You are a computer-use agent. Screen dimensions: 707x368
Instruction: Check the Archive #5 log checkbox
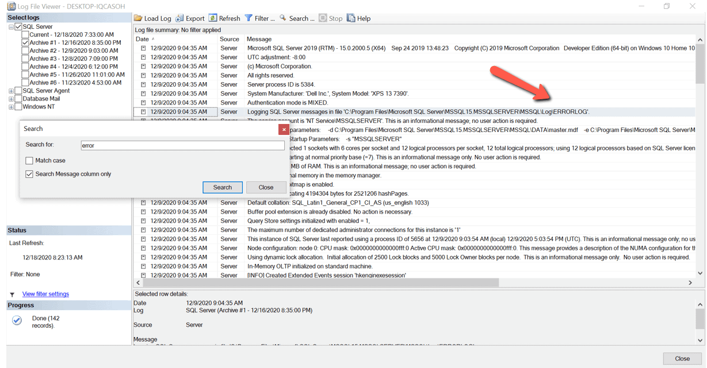click(25, 75)
